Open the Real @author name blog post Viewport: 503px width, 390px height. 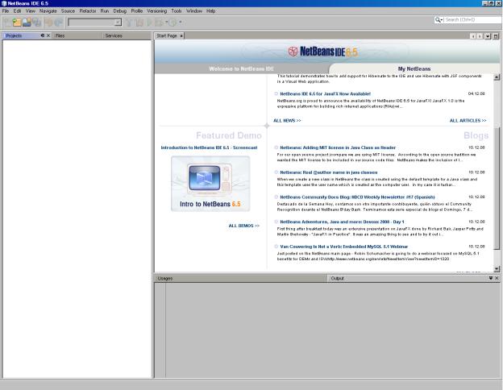point(329,172)
